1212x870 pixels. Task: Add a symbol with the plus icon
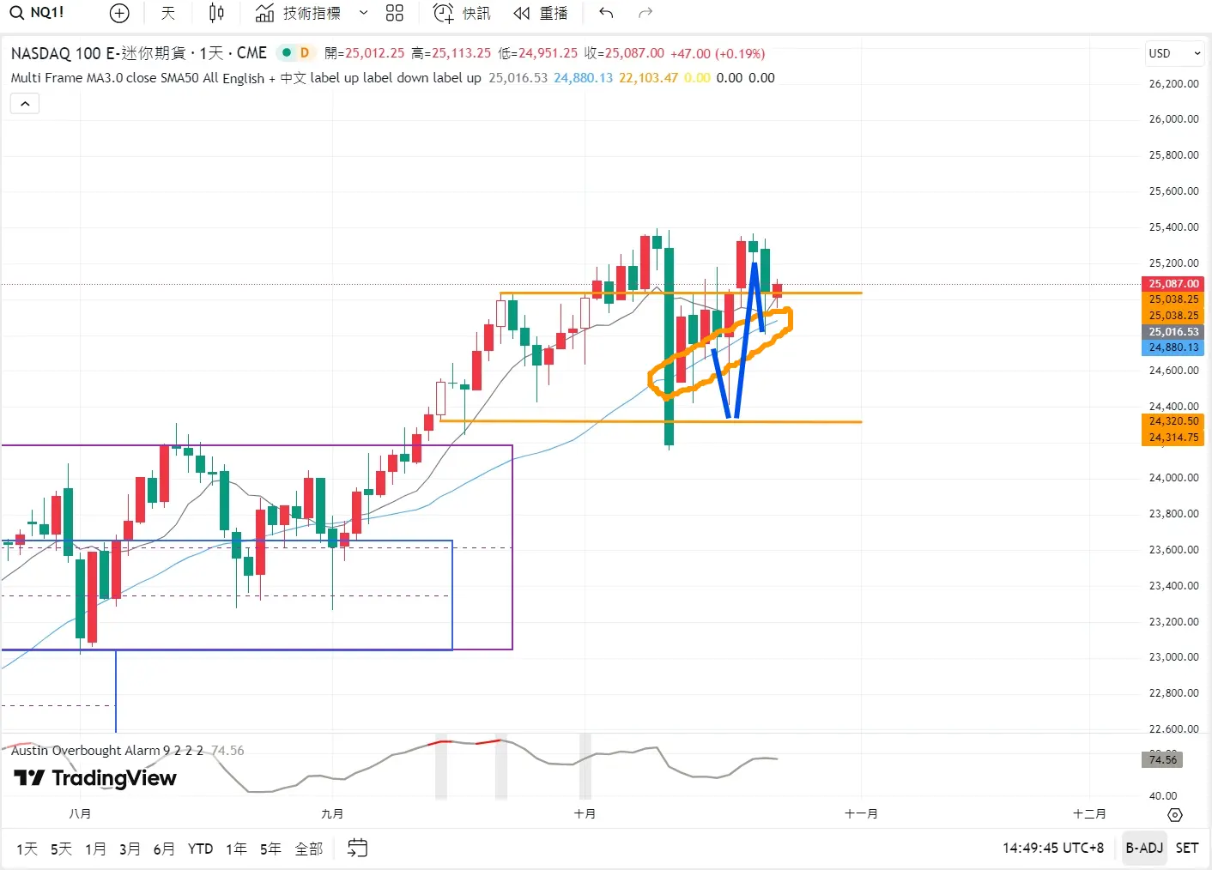(119, 13)
